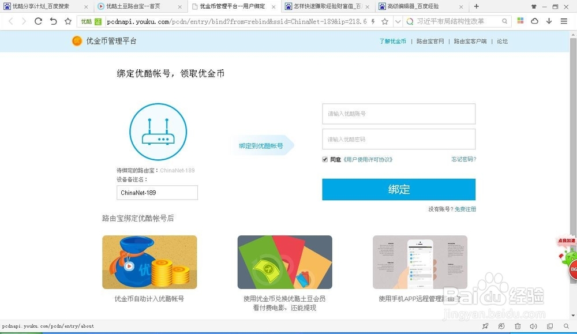Viewport: 577px width, 334px height.
Task: Expand the address bar dropdown arrow
Action: 398,22
